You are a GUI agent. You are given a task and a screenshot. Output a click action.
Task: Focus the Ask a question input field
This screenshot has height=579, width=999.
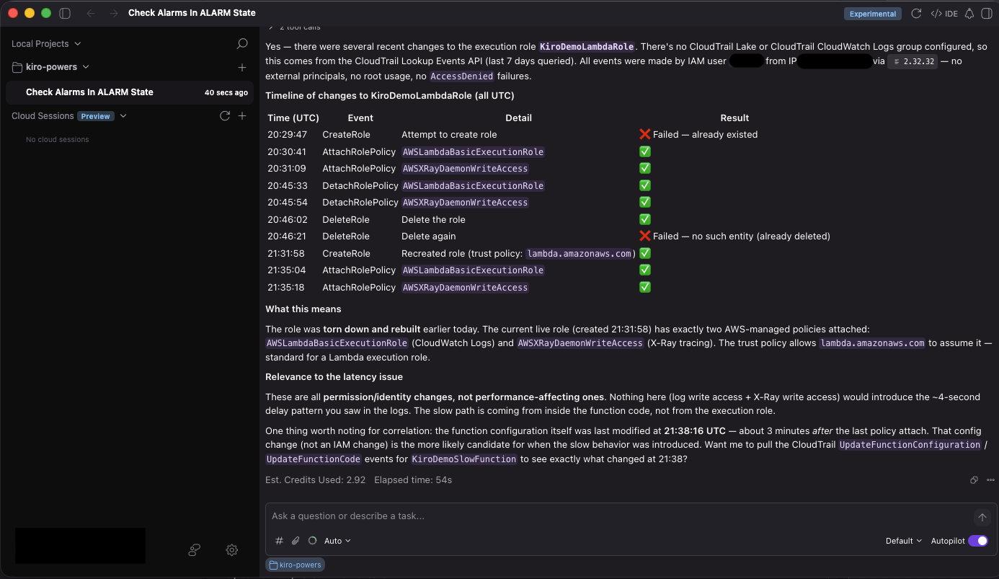click(x=620, y=516)
